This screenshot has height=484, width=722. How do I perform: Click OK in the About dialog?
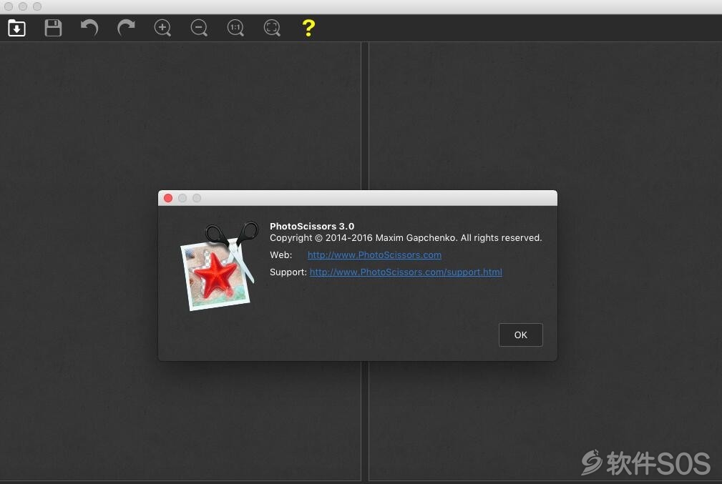pos(521,335)
